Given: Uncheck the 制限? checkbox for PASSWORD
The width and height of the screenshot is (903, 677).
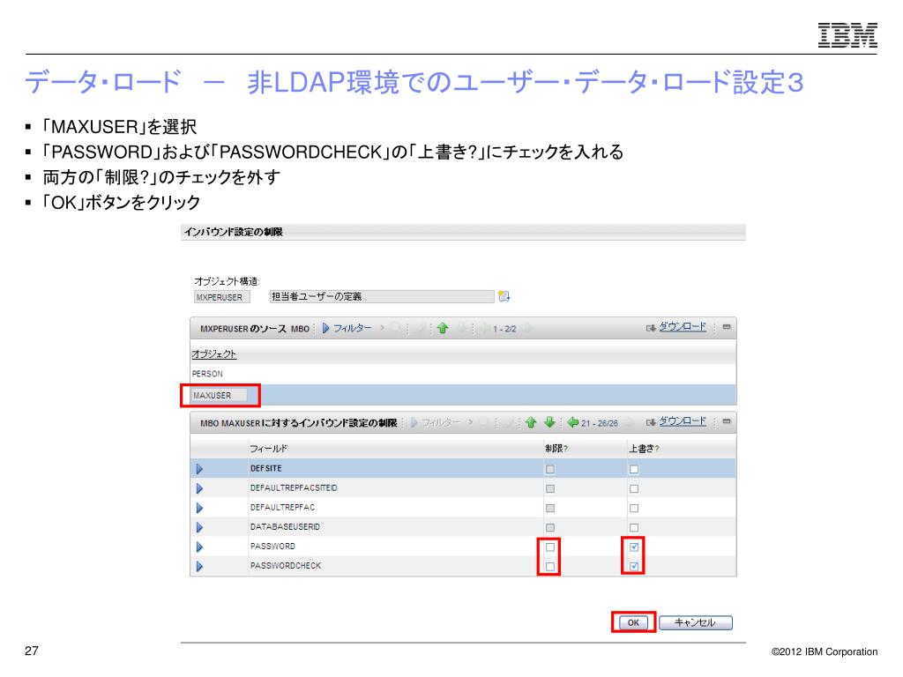Looking at the screenshot, I should coord(550,547).
